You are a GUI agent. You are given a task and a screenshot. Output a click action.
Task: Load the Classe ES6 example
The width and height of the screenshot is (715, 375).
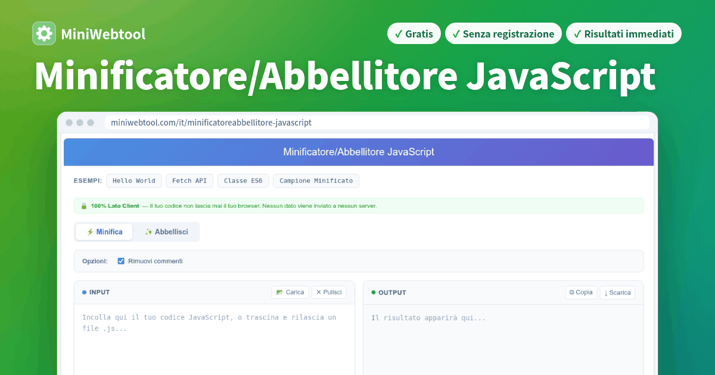(243, 181)
